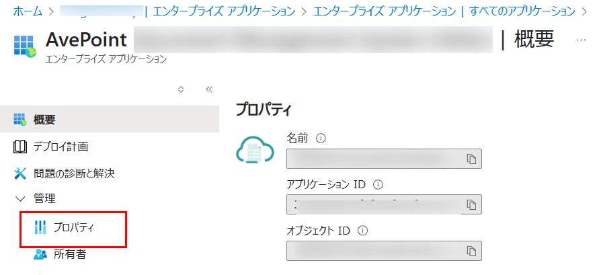Toggle the sidebar expand/collapse-all arrows

click(181, 89)
